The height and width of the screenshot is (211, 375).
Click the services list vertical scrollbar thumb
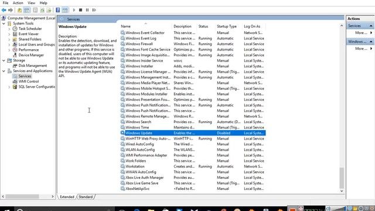[342, 178]
